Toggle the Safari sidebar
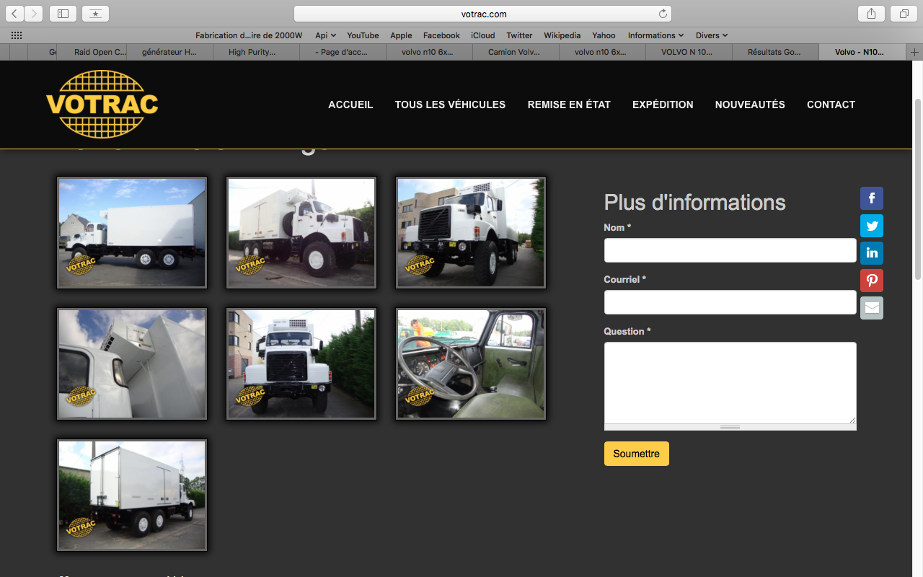 (x=63, y=14)
